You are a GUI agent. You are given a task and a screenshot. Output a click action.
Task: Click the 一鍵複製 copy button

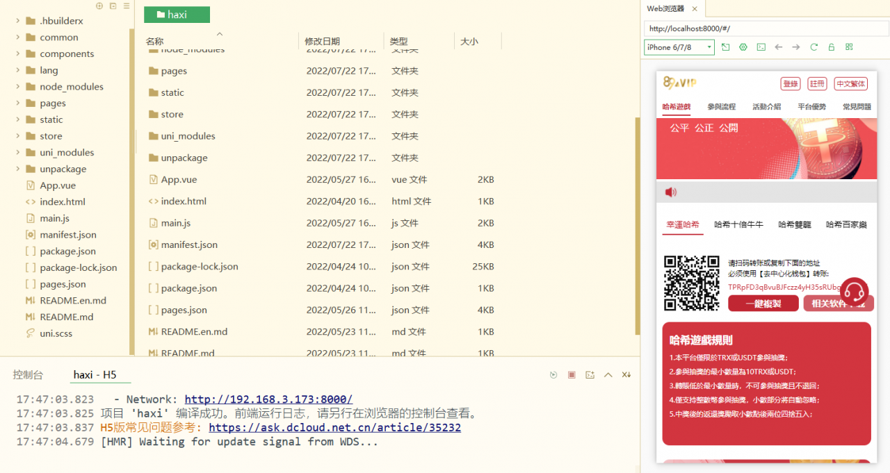pyautogui.click(x=763, y=304)
